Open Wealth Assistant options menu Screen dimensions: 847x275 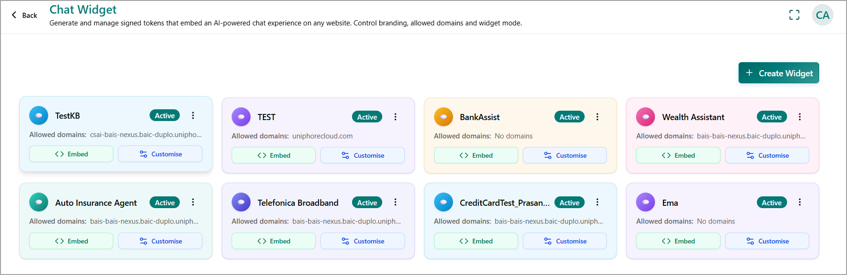[x=800, y=117]
